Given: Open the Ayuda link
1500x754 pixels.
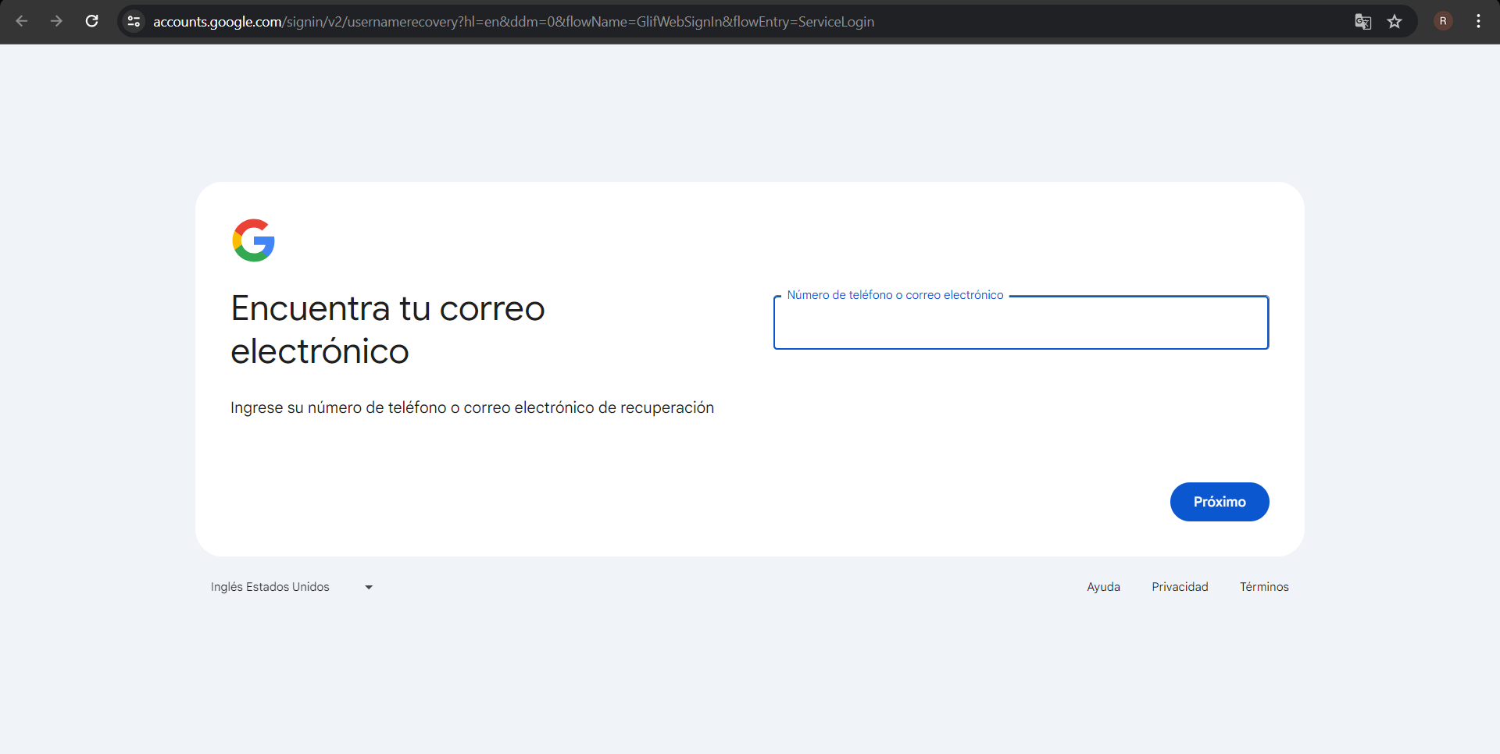Looking at the screenshot, I should [x=1103, y=586].
